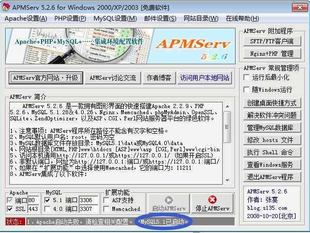Image resolution: width=310 pixels, height=233 pixels.
Task: Click 退出APMServ程序 button
Action: pos(272,177)
